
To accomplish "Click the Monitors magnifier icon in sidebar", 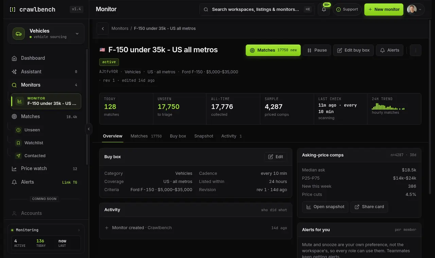I will coord(14,85).
